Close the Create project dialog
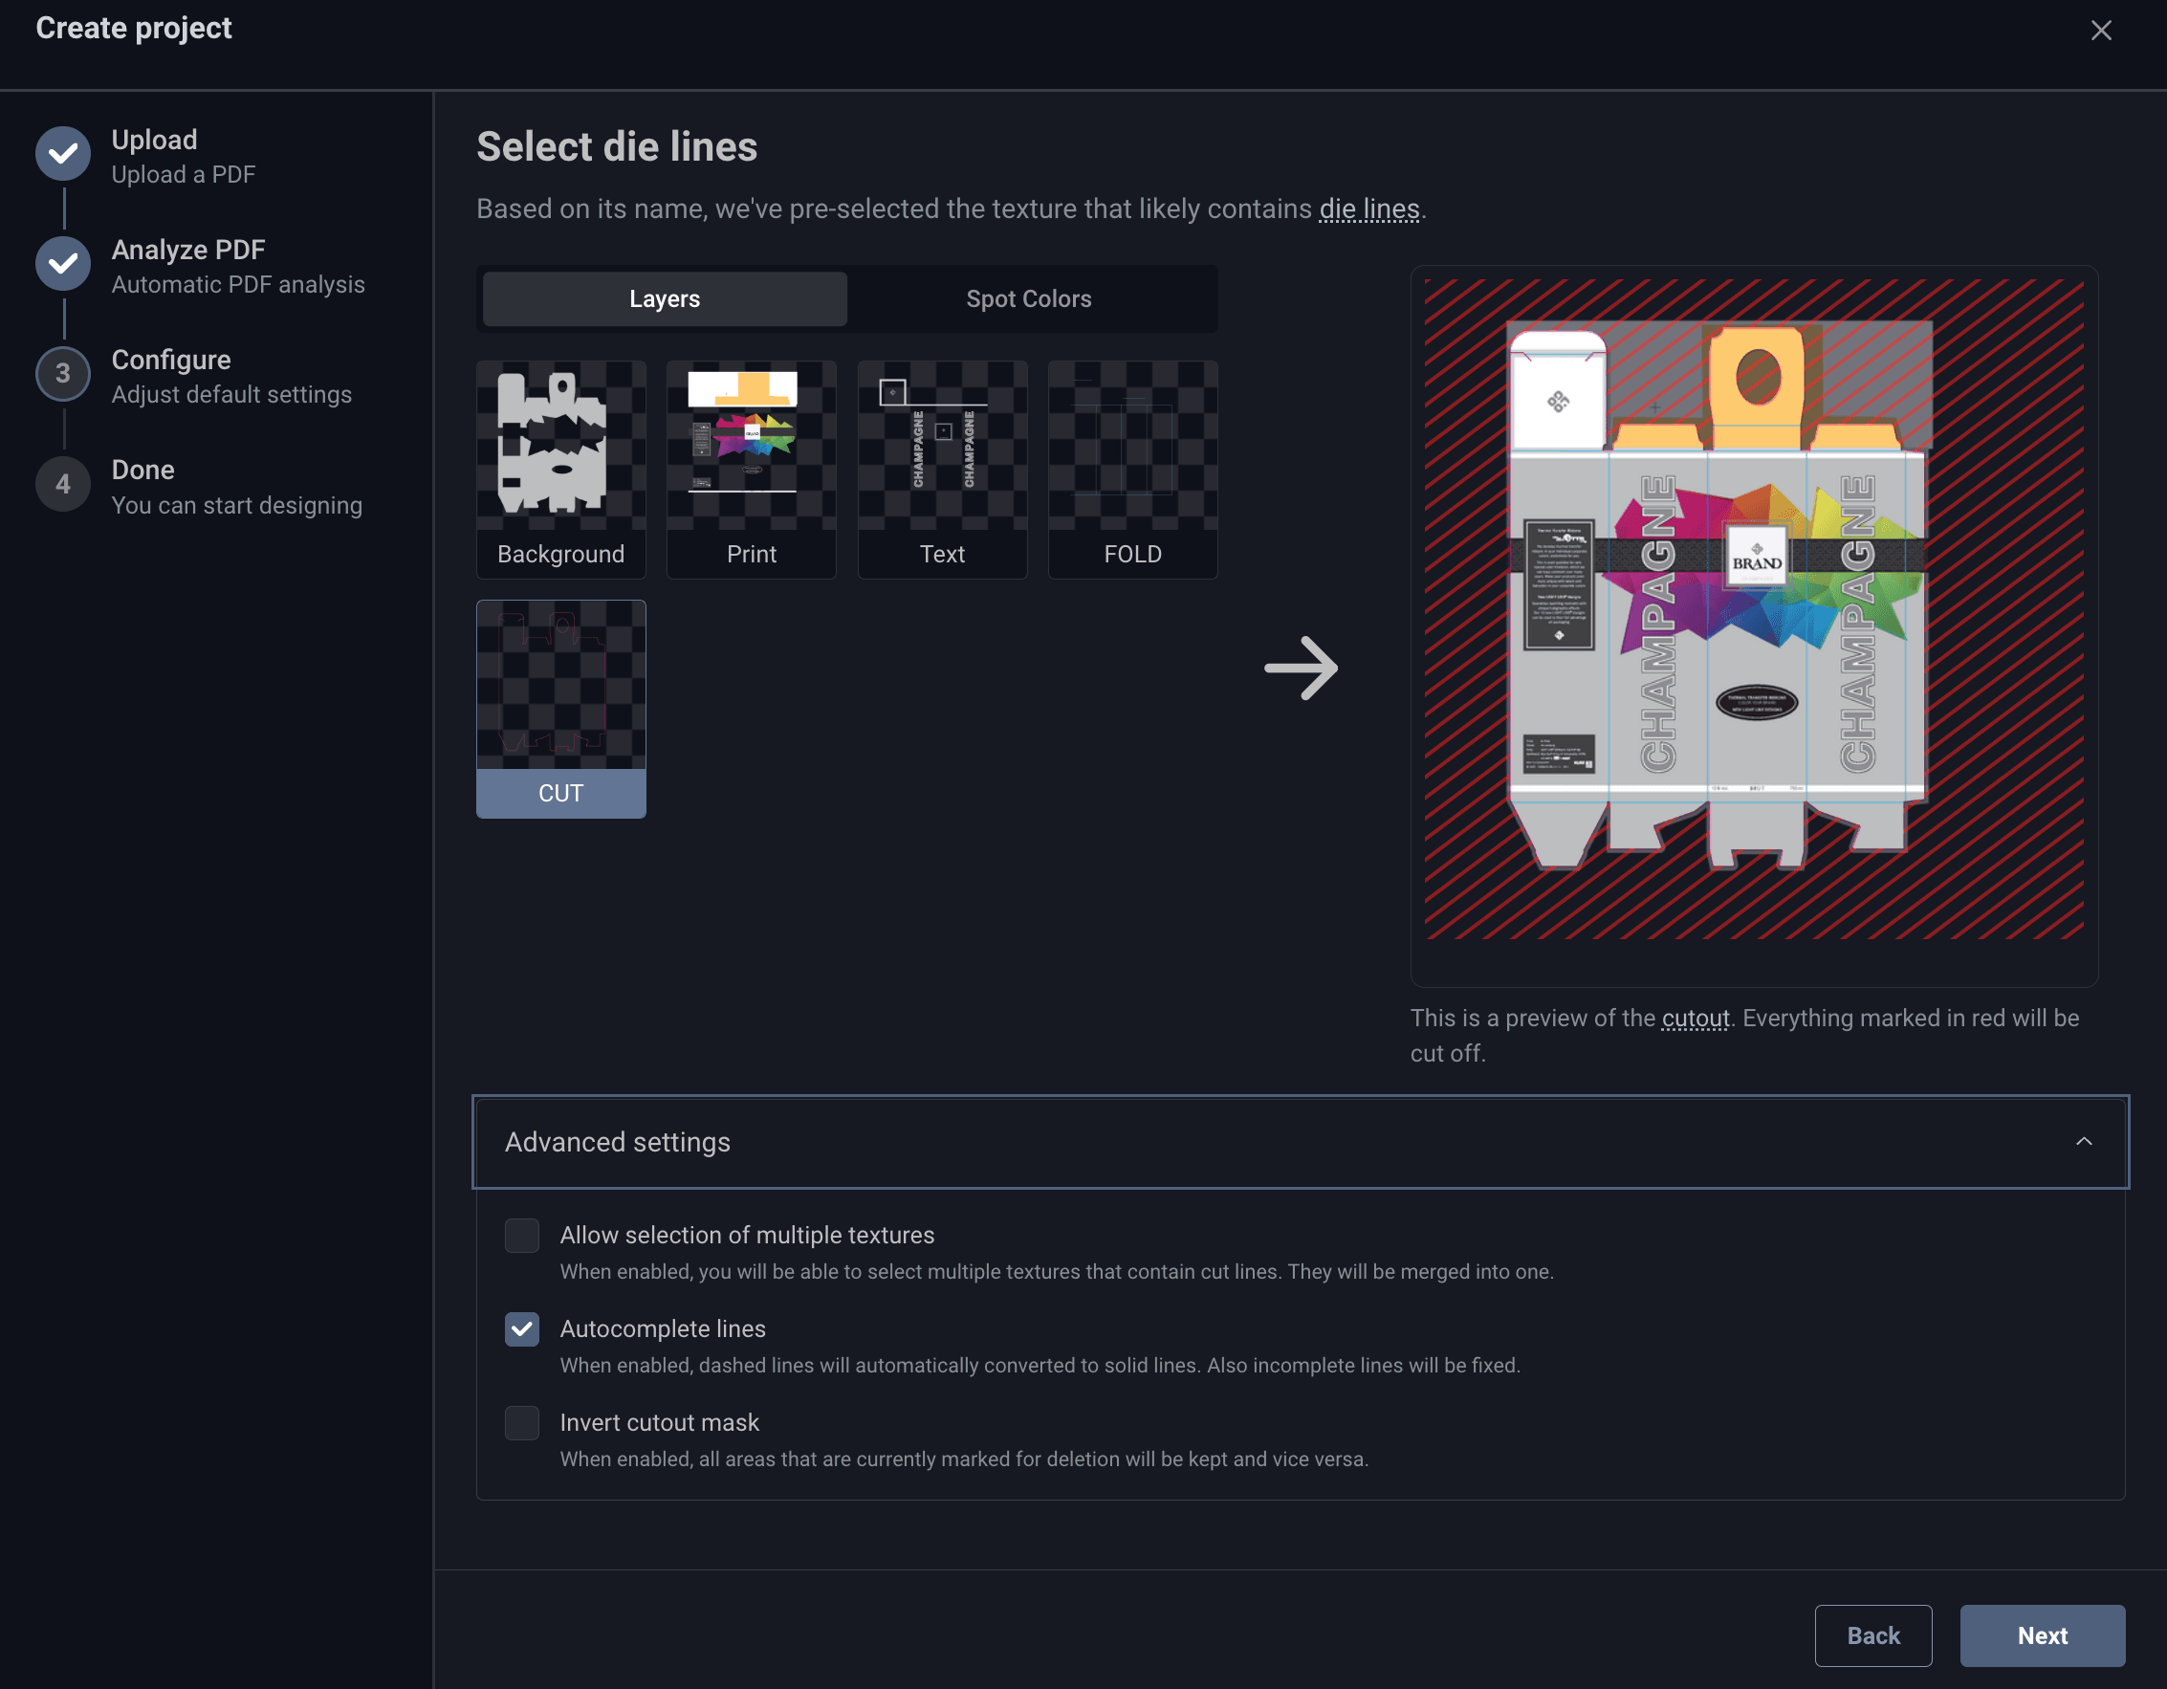 tap(2100, 31)
